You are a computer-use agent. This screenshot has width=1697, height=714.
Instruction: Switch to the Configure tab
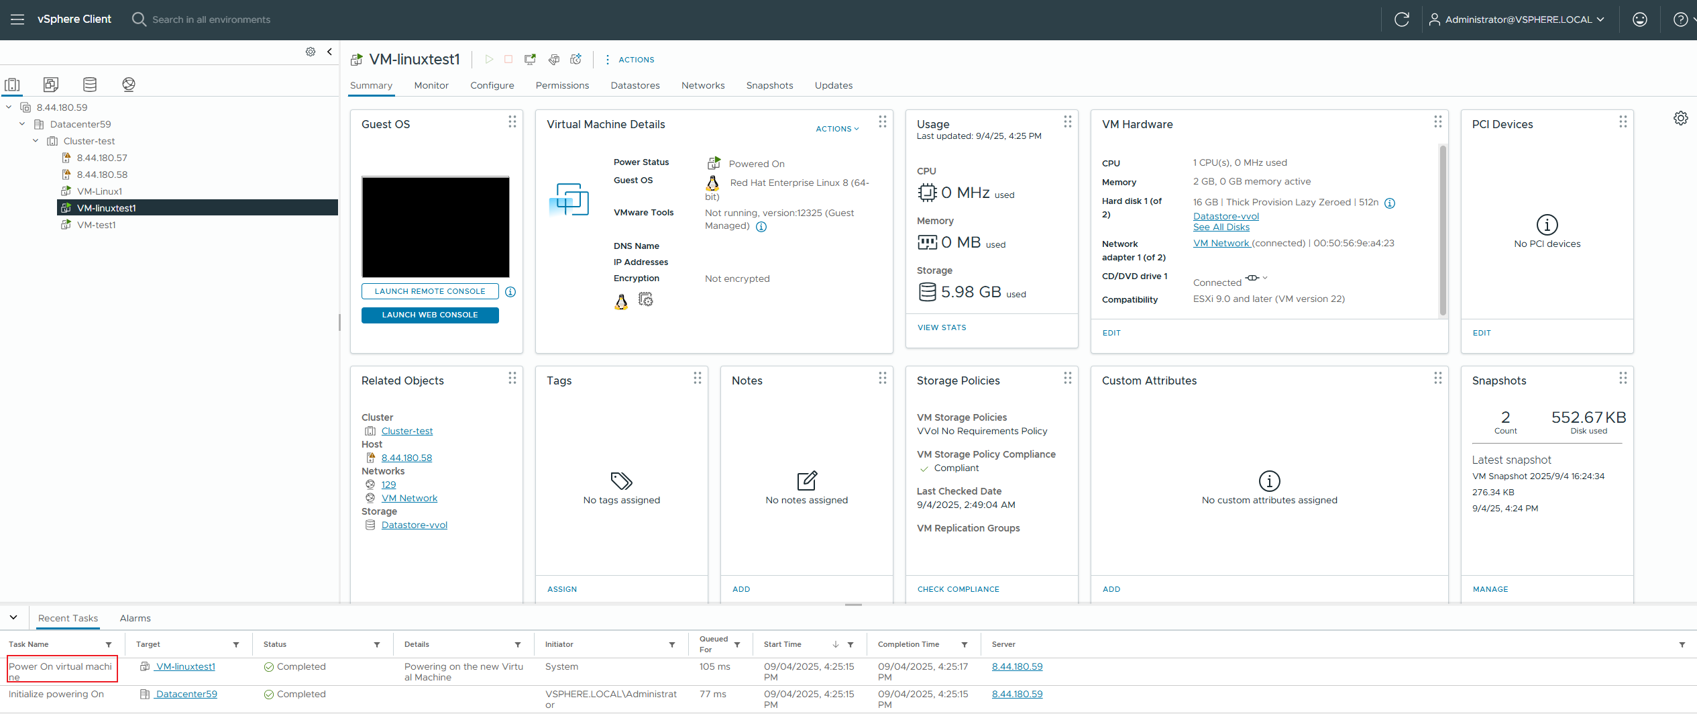pyautogui.click(x=492, y=86)
